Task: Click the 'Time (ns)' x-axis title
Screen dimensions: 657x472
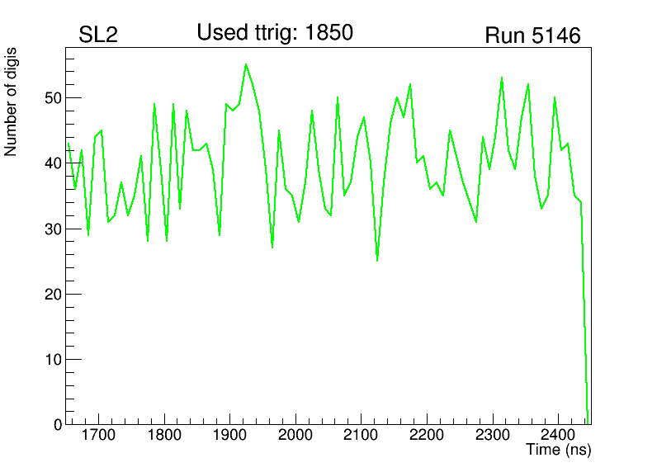Action: pos(558,450)
